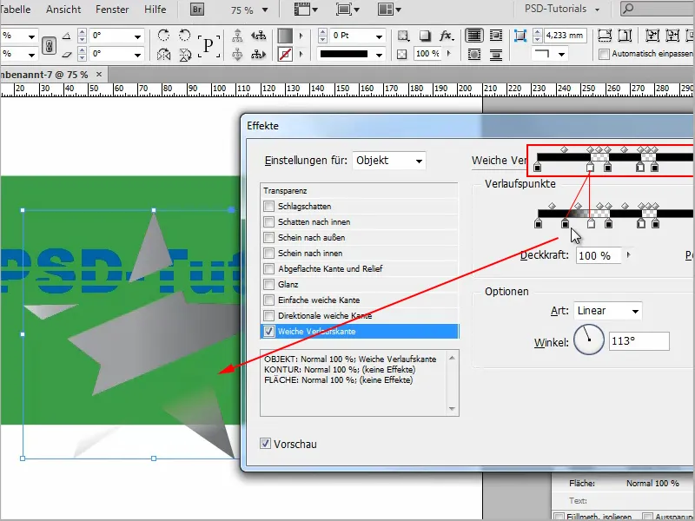This screenshot has width=695, height=521.
Task: Close the Unbenannt-7 document tab
Action: pos(99,74)
